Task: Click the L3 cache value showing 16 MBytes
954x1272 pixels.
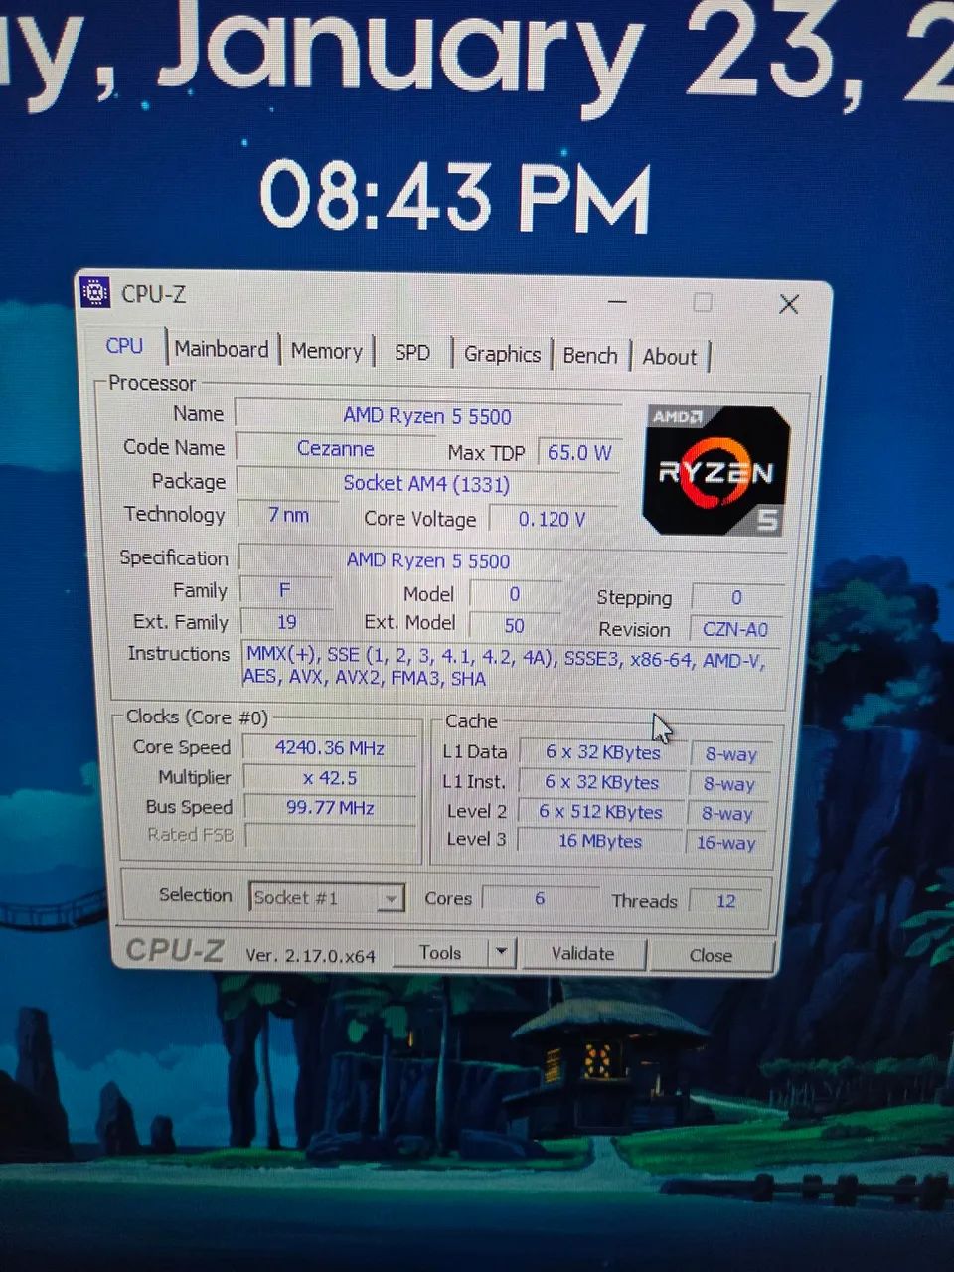Action: [x=600, y=840]
